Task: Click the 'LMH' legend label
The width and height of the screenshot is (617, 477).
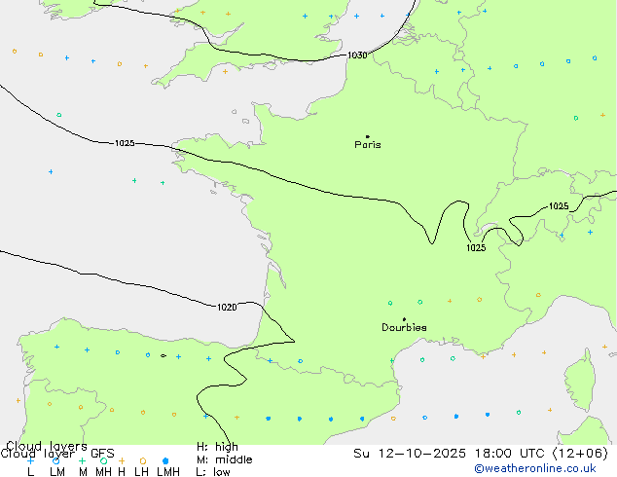Action: [x=168, y=472]
